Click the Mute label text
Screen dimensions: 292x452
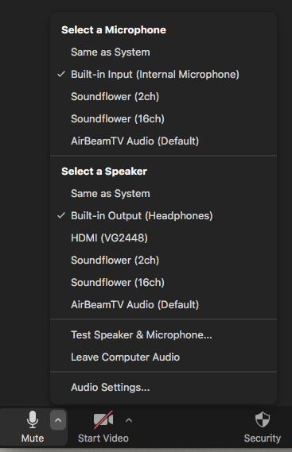tap(33, 438)
